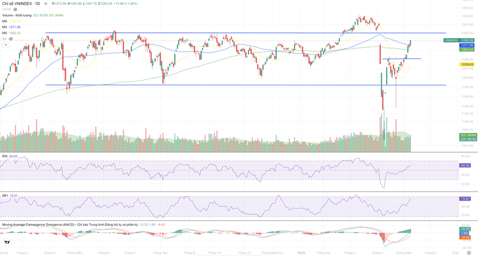Select the MFI indicator label
The width and height of the screenshot is (478, 256).
point(5,195)
